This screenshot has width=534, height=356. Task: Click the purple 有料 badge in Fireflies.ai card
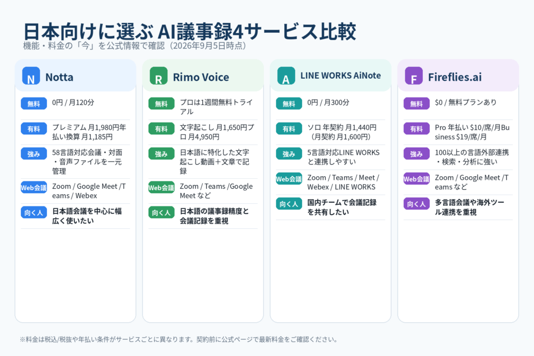point(417,129)
